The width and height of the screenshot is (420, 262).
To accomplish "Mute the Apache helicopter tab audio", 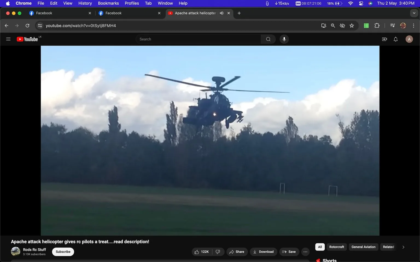I will (221, 13).
